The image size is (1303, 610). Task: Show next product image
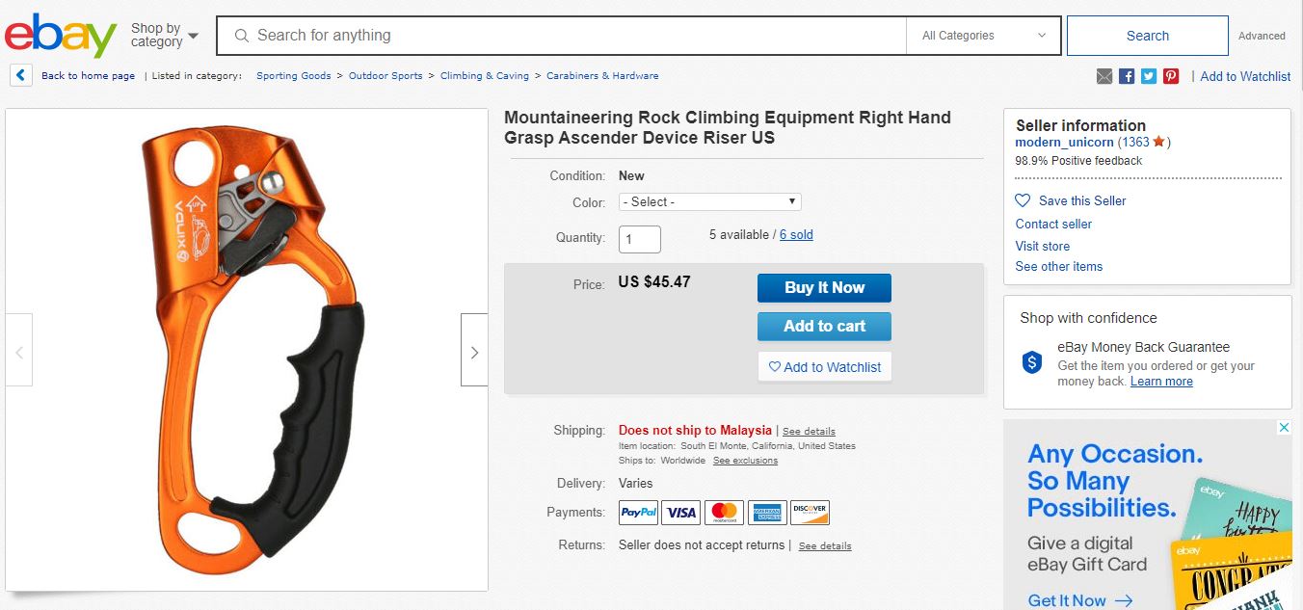[474, 350]
